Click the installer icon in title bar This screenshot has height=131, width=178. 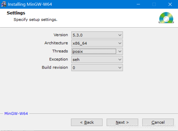4,4
